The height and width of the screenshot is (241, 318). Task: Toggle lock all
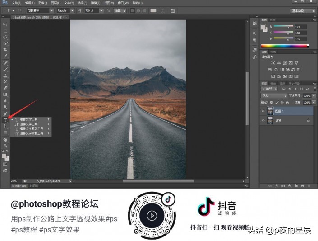pos(287,103)
